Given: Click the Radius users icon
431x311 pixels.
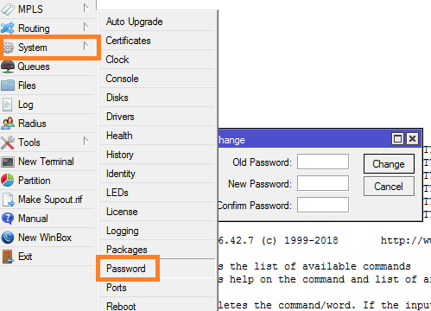Looking at the screenshot, I should click(8, 124).
